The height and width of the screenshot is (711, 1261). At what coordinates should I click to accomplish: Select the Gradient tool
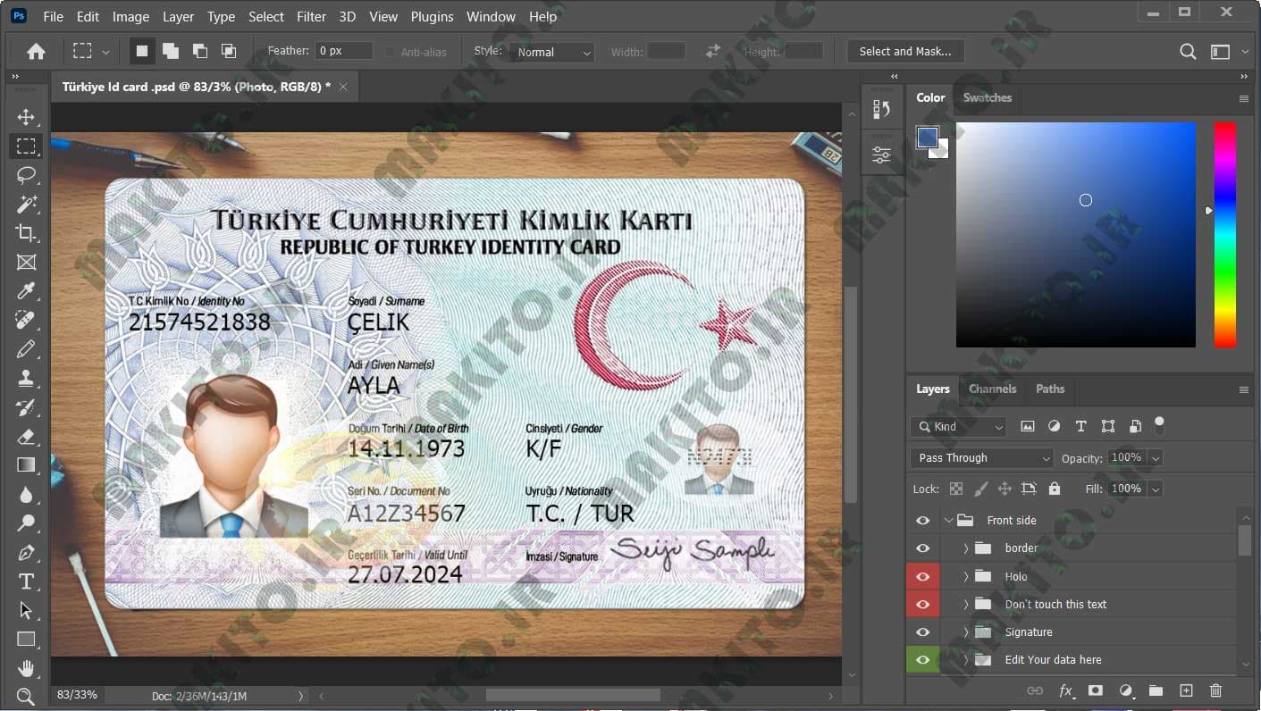click(x=26, y=464)
